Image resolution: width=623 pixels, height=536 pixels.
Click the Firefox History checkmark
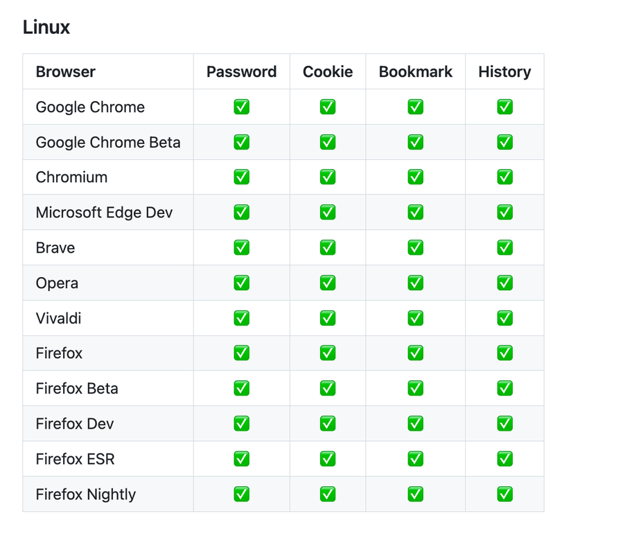[505, 353]
